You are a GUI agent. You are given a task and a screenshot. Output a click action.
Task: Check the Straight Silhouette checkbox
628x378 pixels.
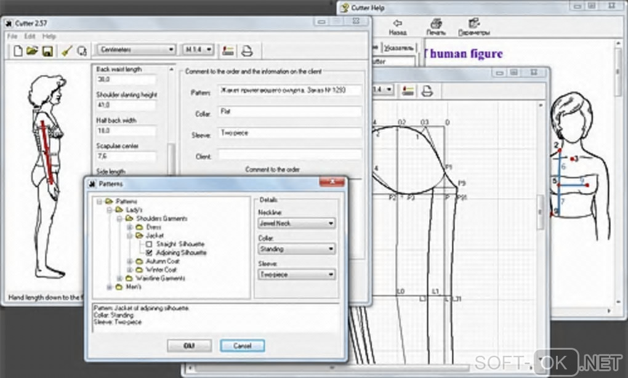pyautogui.click(x=149, y=244)
